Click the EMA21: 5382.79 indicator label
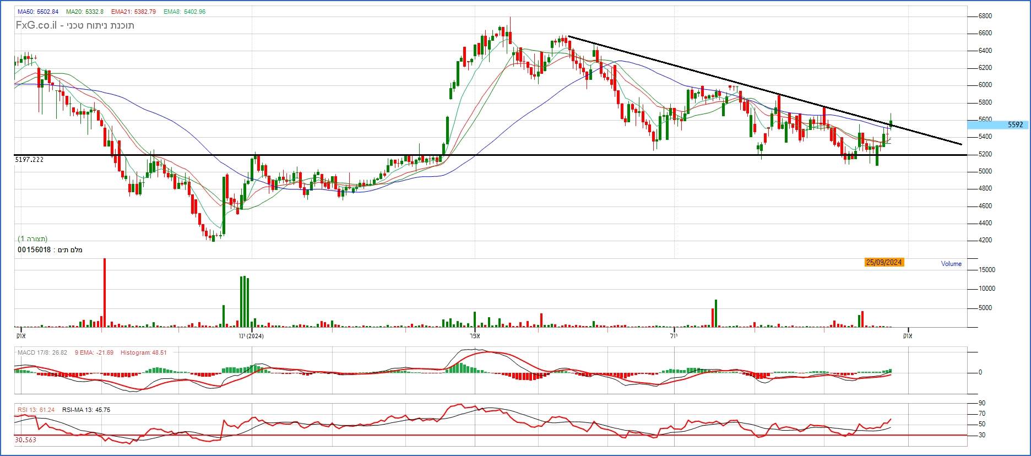The width and height of the screenshot is (1031, 456). pyautogui.click(x=133, y=12)
